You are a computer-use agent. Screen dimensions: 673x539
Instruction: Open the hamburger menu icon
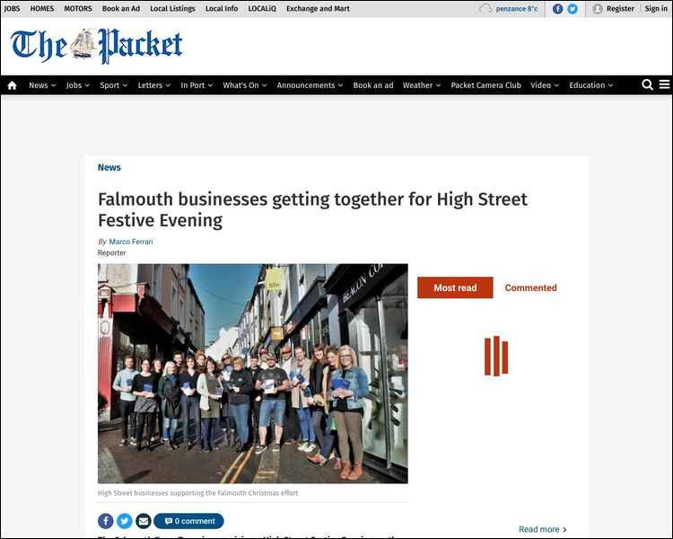(x=664, y=84)
